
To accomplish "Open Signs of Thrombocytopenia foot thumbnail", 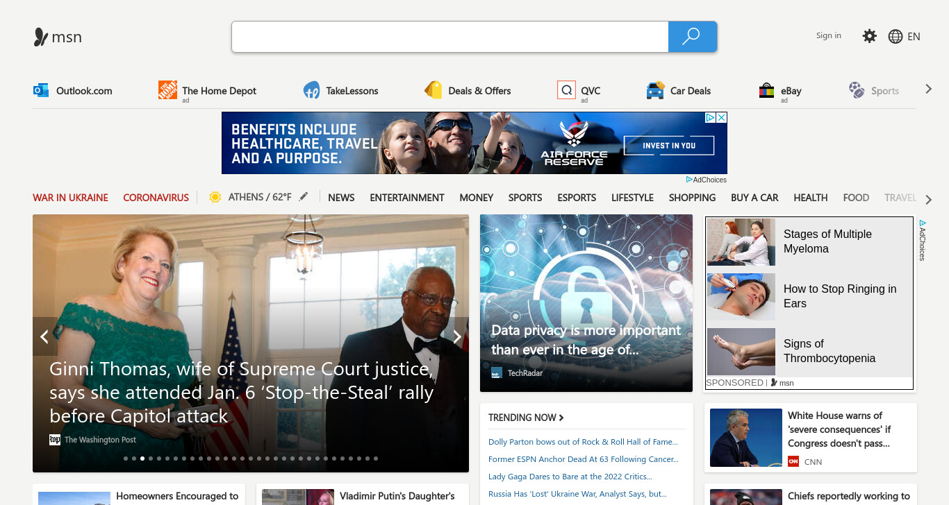I will click(x=741, y=352).
